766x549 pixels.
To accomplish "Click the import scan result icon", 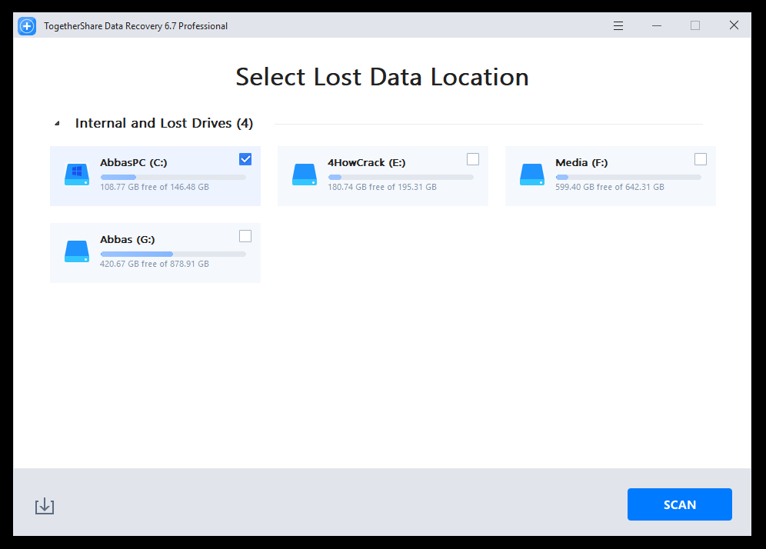I will [x=45, y=506].
